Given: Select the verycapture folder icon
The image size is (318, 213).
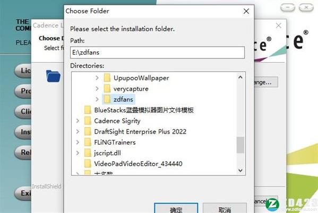Looking at the screenshot, I should (x=107, y=88).
